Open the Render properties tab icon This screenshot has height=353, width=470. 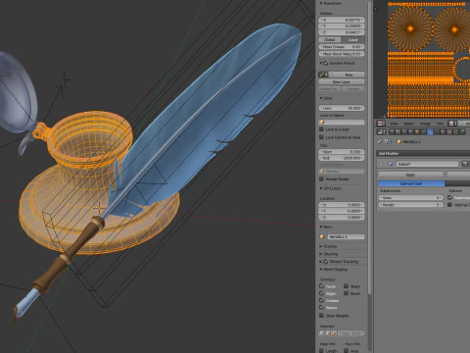(392, 131)
